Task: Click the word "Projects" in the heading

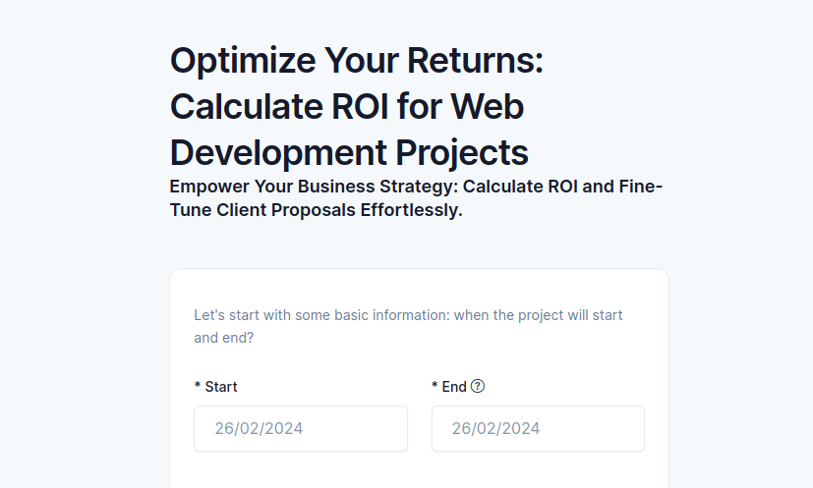Action: pos(462,153)
